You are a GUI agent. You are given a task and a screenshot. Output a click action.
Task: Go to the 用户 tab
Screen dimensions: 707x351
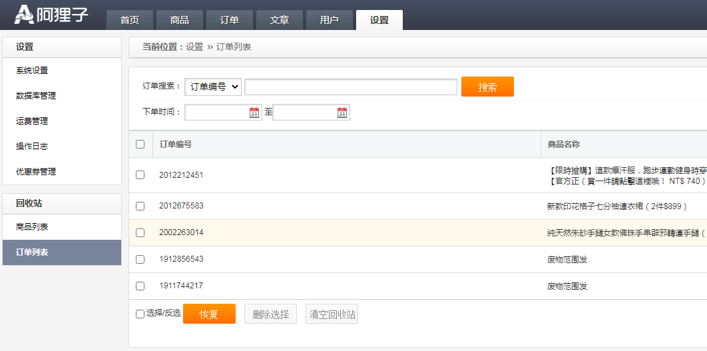(330, 20)
